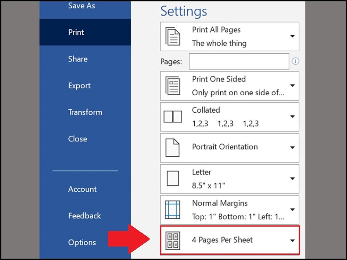
Task: Click the Normal Margins grid icon
Action: pyautogui.click(x=172, y=210)
